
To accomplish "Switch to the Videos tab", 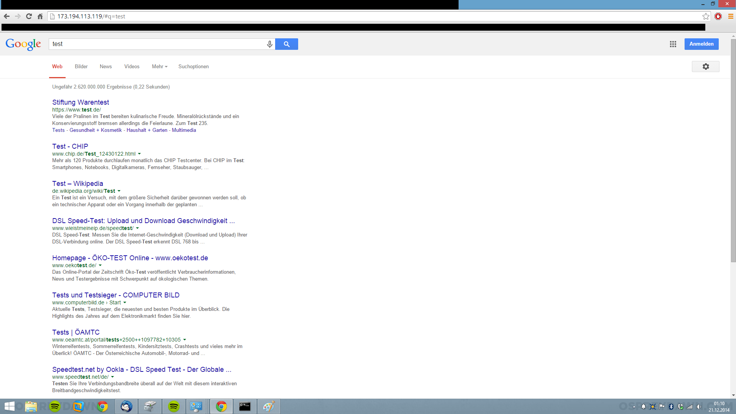I will [x=132, y=66].
